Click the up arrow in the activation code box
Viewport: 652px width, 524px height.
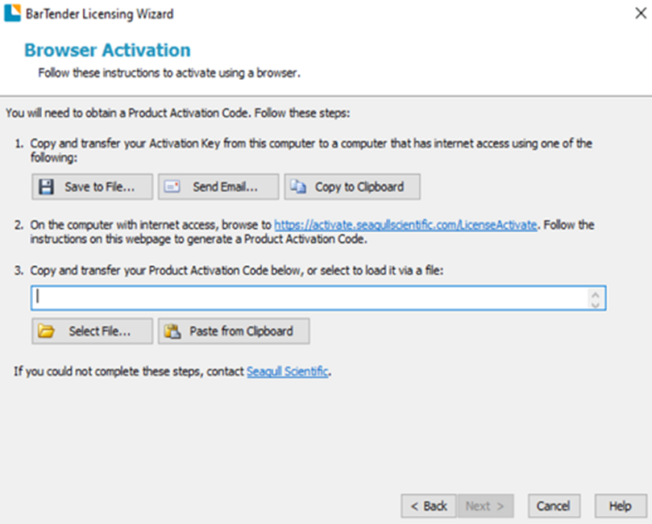pyautogui.click(x=596, y=293)
